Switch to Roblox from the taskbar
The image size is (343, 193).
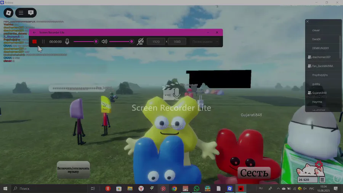[x=230, y=188]
